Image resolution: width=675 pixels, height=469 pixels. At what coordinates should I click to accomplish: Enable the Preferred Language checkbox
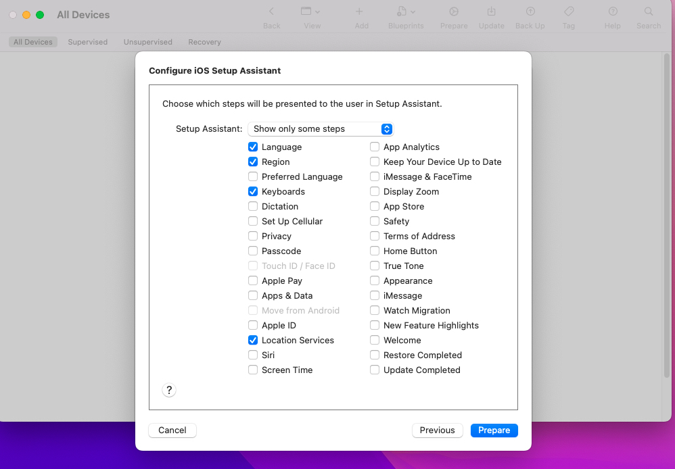coord(253,177)
